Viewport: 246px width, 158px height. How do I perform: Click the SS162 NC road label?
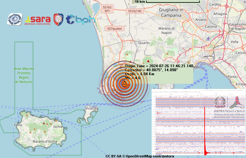tap(135, 11)
